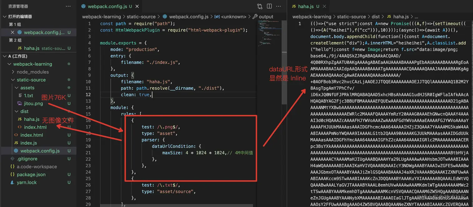This screenshot has width=473, height=207.
Task: Open 1.txt in the assets folder
Action: click(28, 96)
